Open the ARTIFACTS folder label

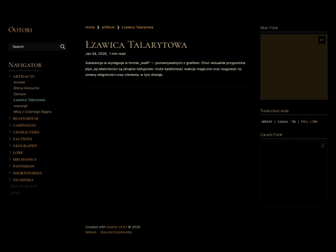tap(24, 77)
